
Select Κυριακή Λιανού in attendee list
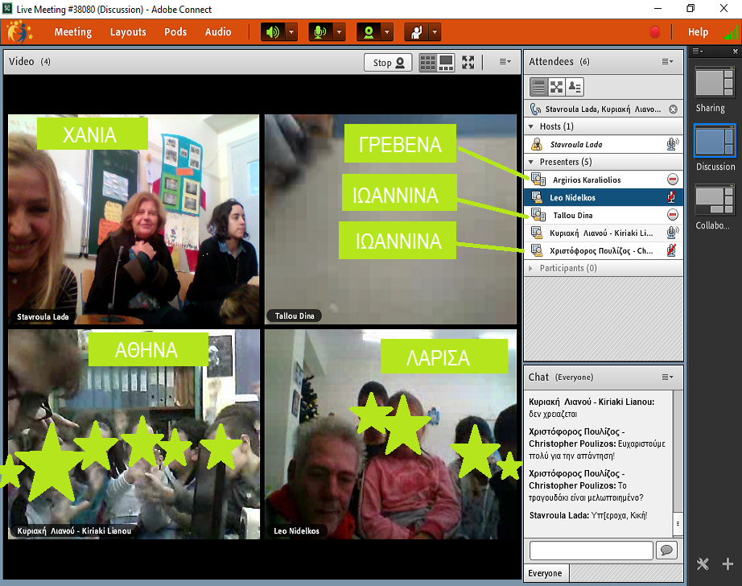604,233
